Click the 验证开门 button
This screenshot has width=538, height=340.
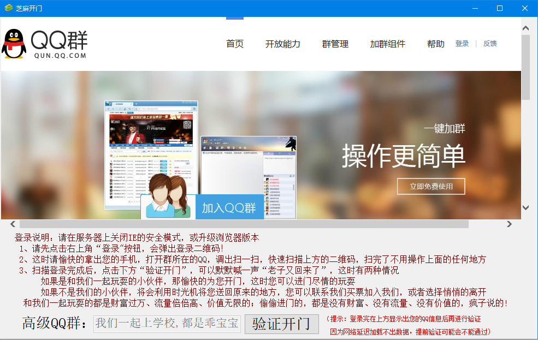(281, 324)
